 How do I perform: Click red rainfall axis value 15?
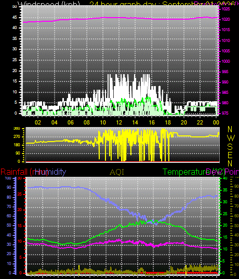20,226
